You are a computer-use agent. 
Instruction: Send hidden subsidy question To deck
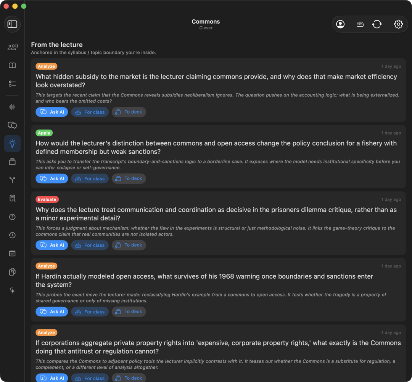point(129,112)
